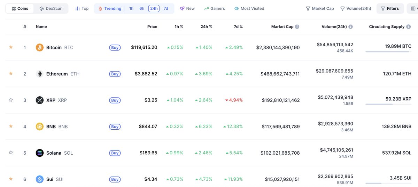Open the Gainers tab
This screenshot has width=418, height=187.
point(215,8)
